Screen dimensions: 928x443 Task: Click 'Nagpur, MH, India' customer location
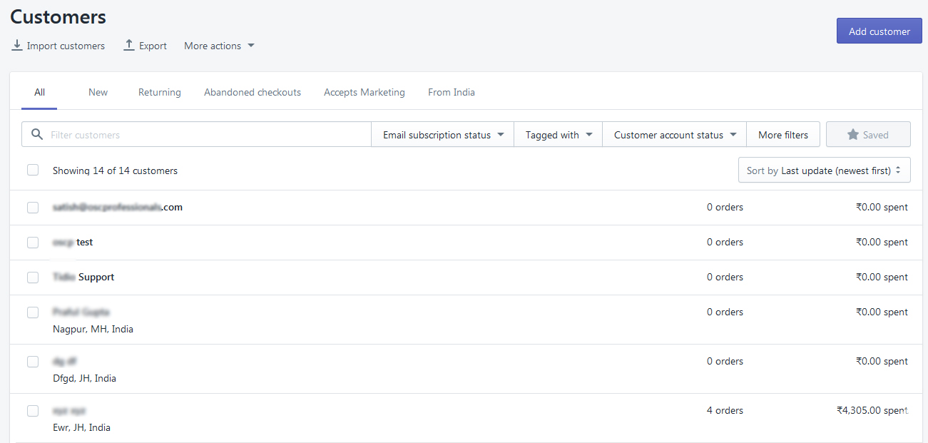coord(93,330)
